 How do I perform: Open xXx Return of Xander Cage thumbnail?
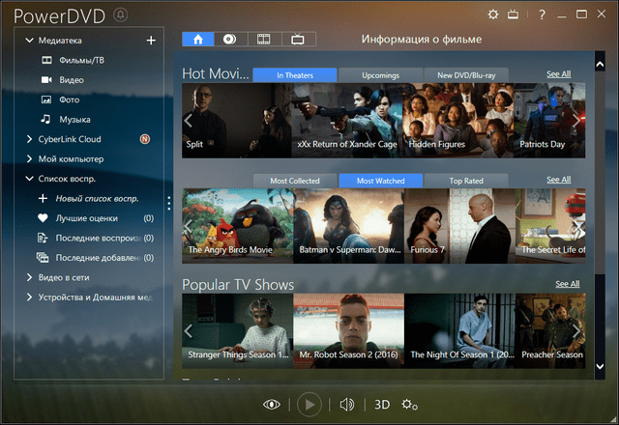[347, 121]
